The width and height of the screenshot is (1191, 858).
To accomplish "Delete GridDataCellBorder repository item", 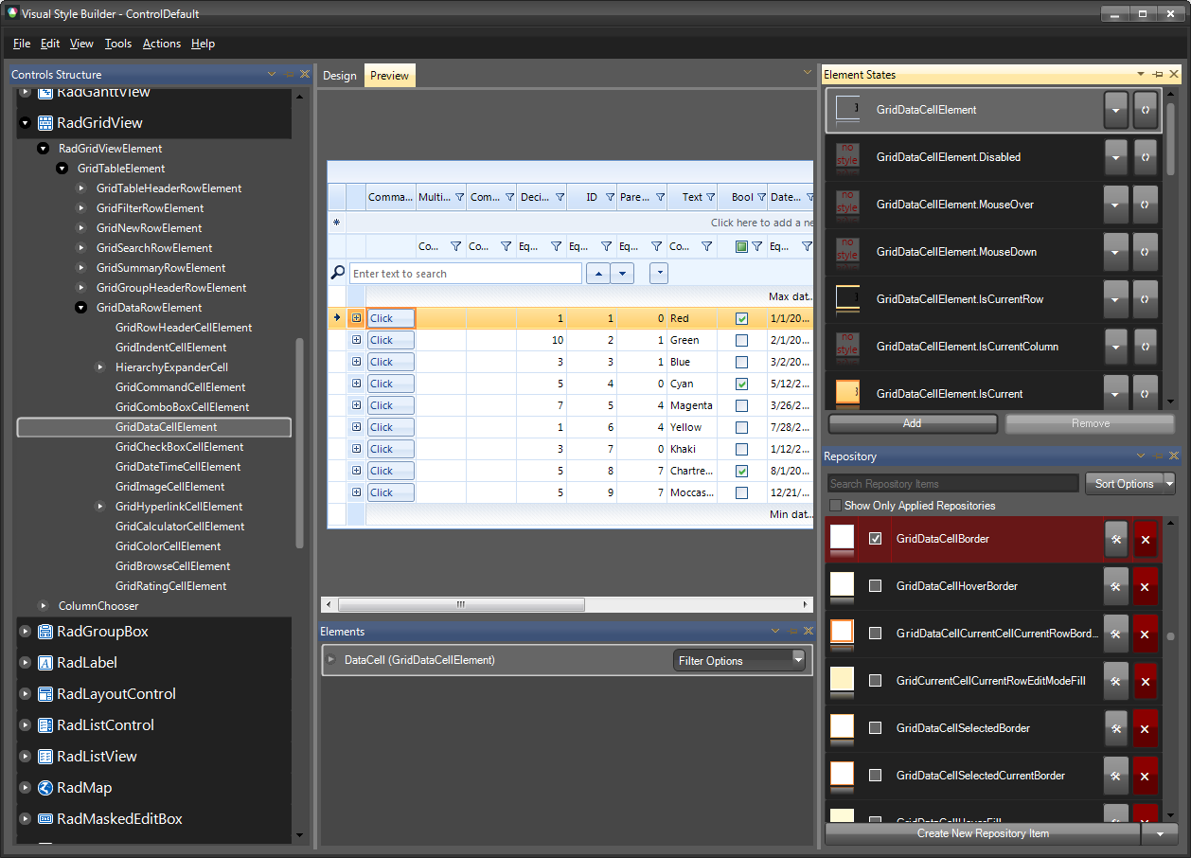I will click(1146, 539).
